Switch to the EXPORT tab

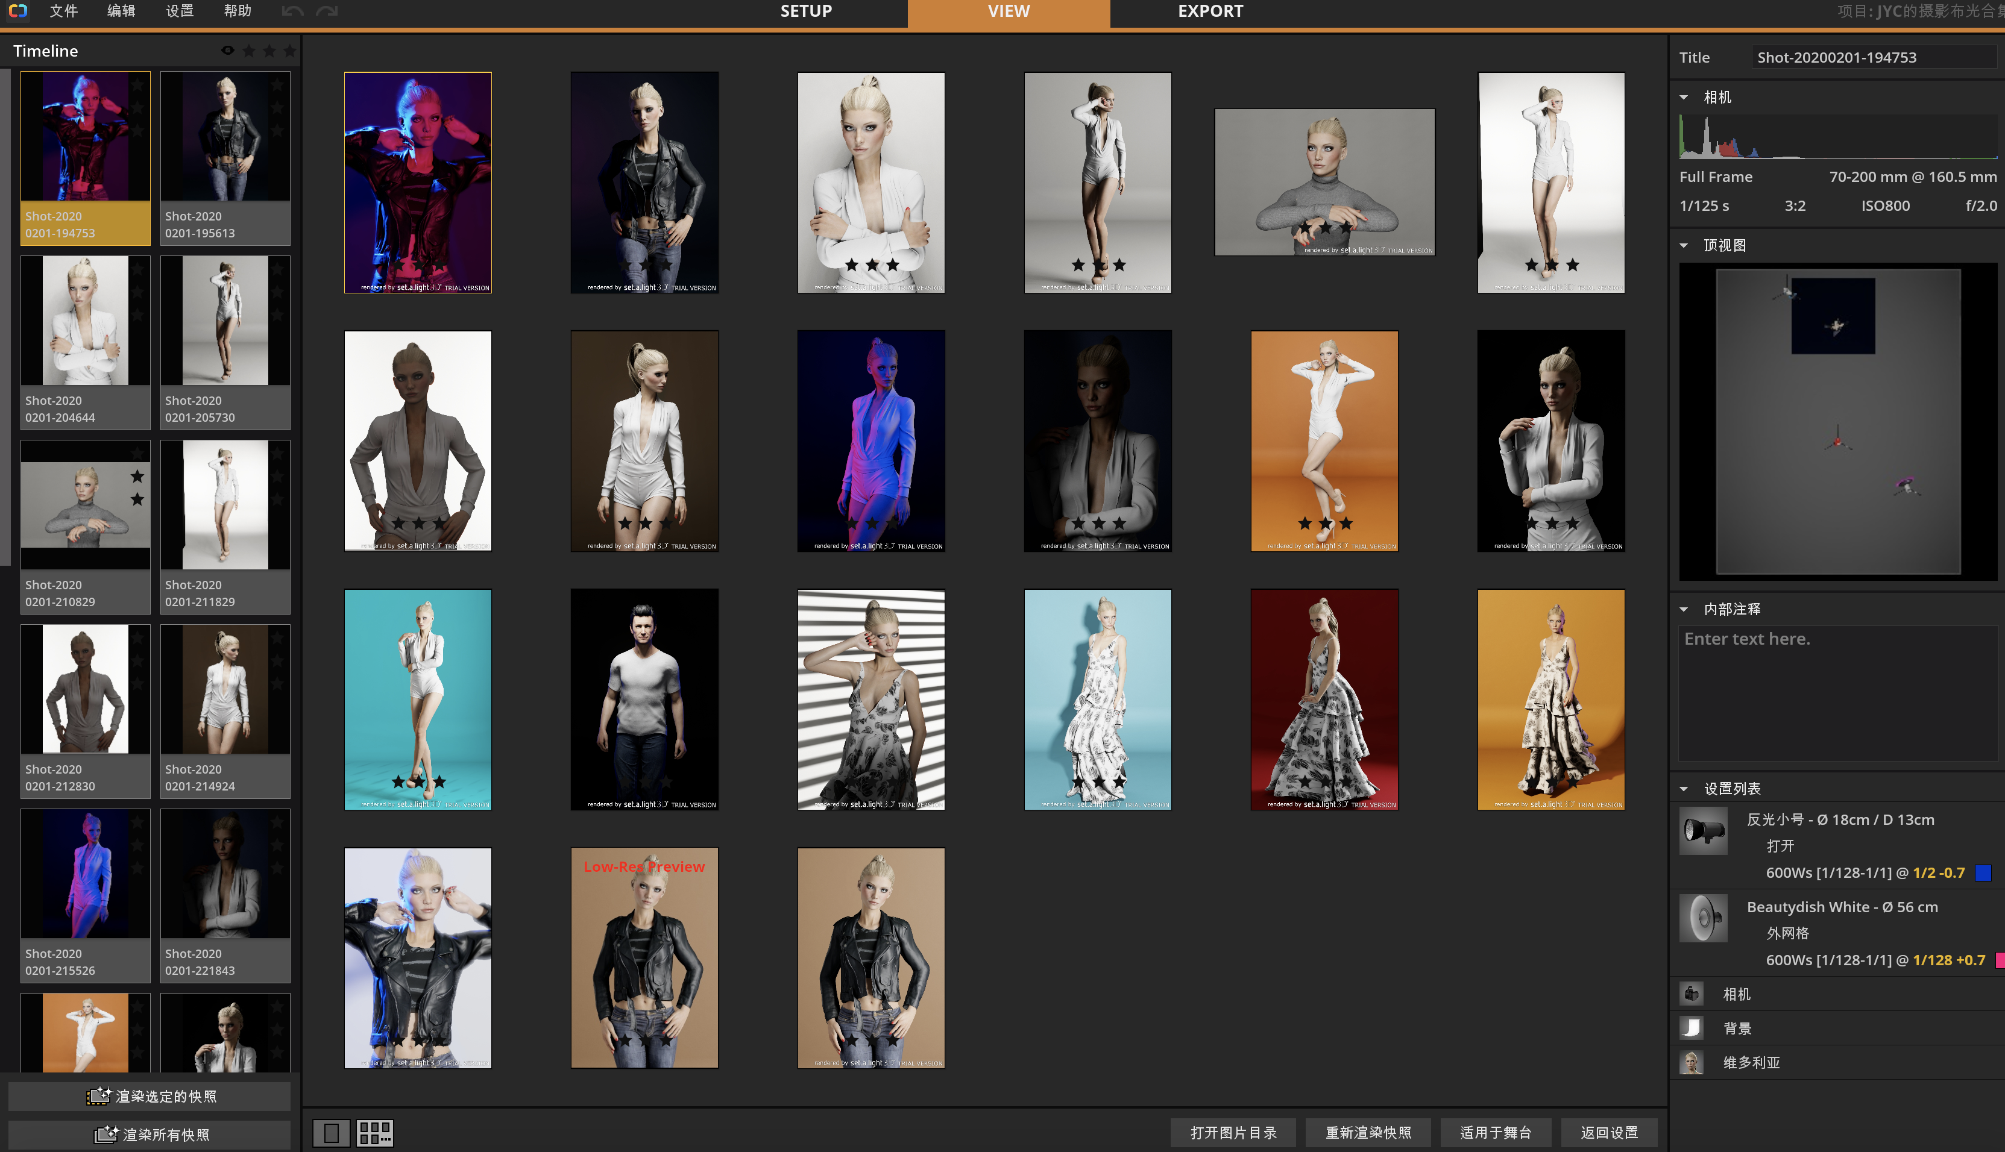coord(1210,12)
